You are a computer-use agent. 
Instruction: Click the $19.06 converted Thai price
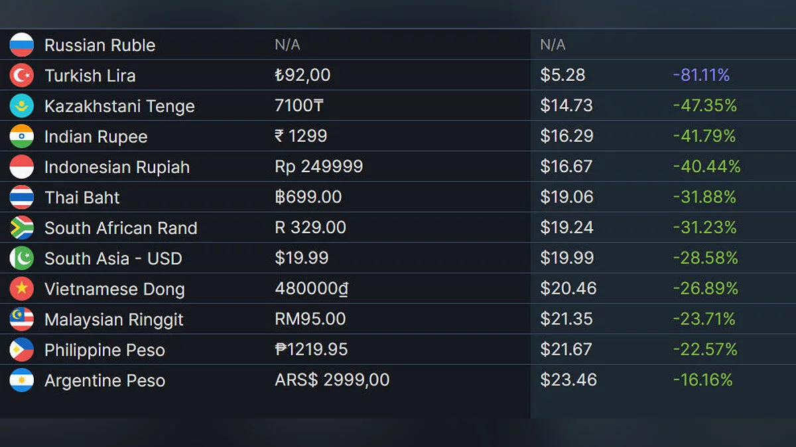[x=566, y=197]
